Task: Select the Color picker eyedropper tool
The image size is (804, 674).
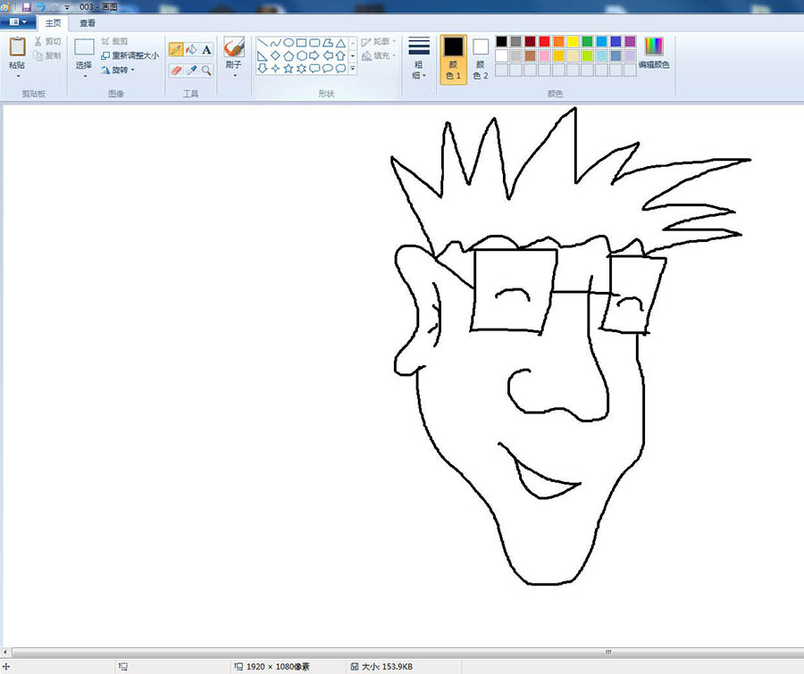Action: pos(191,71)
